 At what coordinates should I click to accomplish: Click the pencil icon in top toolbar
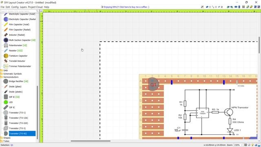(x=219, y=7)
